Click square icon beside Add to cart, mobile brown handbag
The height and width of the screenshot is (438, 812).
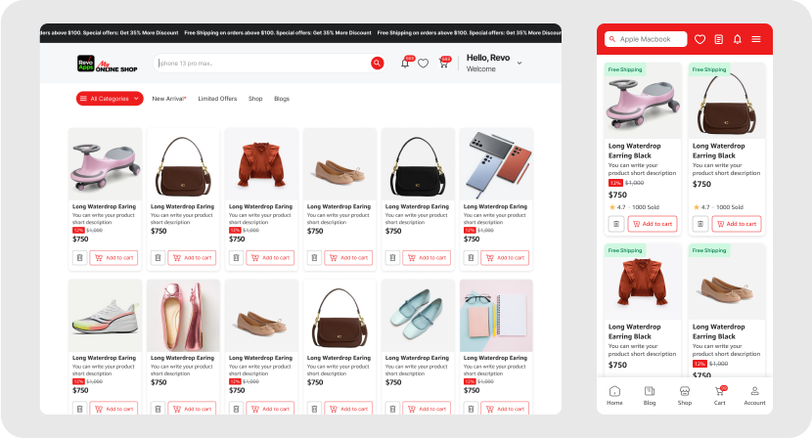click(700, 224)
